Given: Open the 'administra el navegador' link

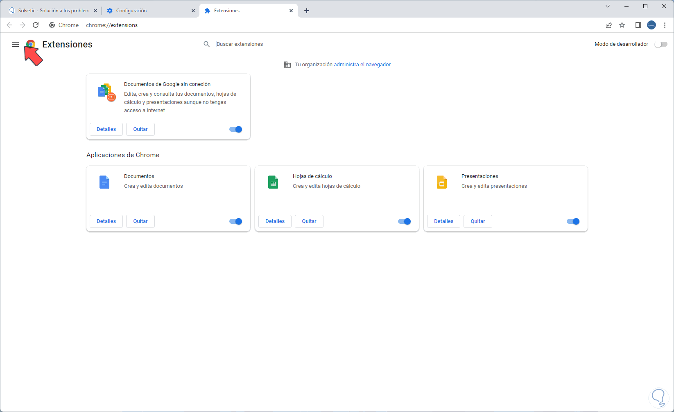Looking at the screenshot, I should tap(362, 65).
